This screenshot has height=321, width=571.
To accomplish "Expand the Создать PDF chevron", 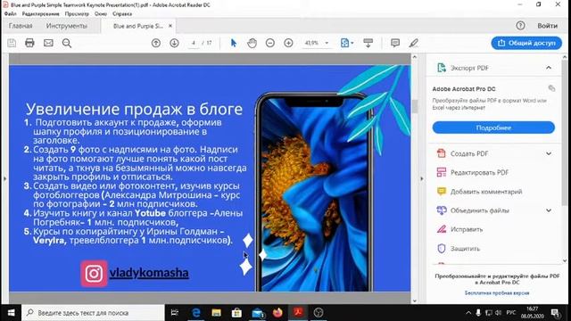I will 549,153.
